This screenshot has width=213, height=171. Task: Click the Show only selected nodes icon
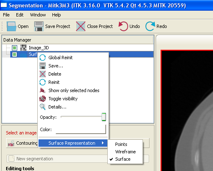pos(43,90)
